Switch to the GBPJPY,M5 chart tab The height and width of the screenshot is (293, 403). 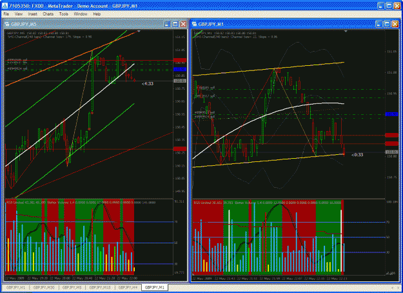pos(72,287)
